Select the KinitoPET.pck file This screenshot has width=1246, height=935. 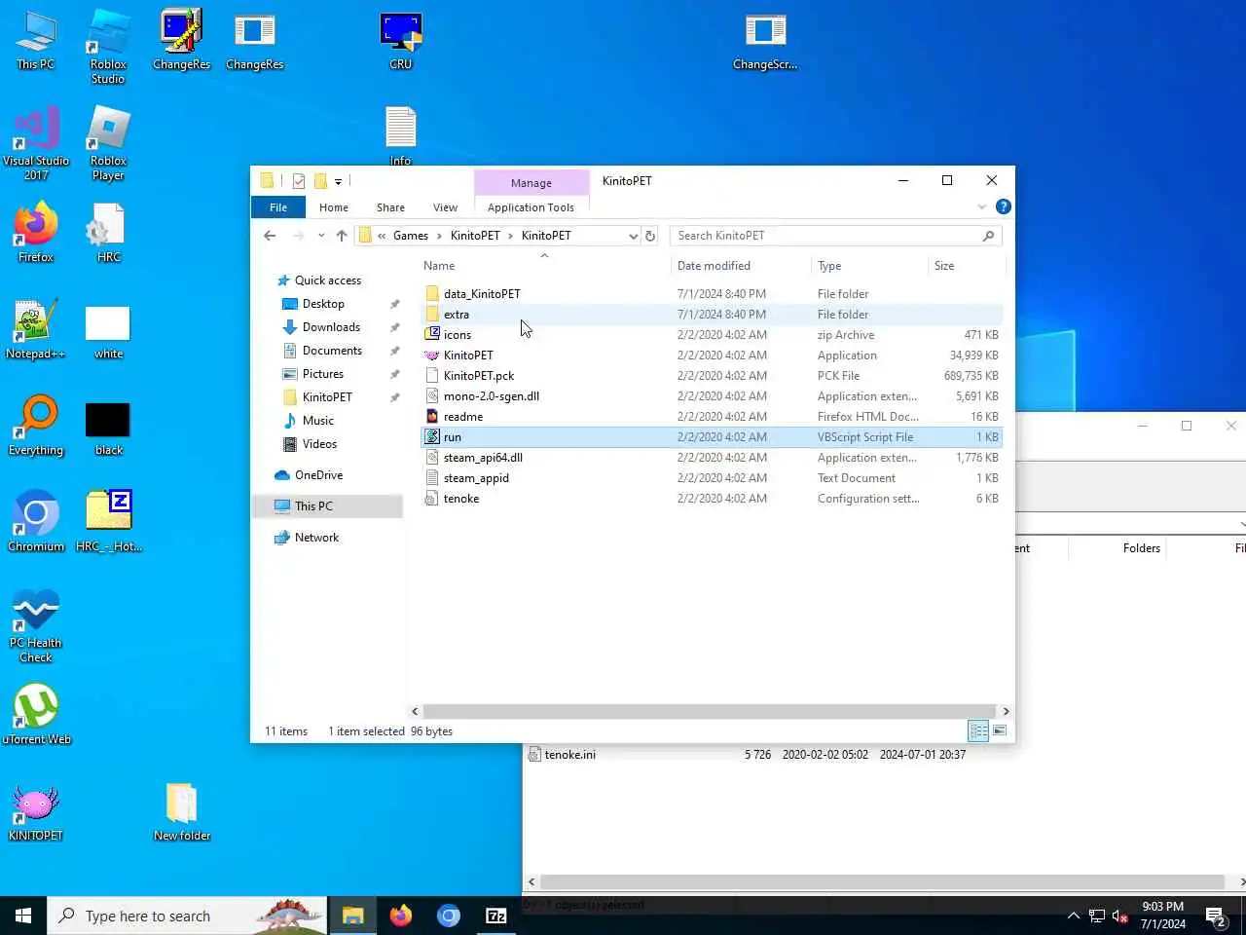pyautogui.click(x=711, y=376)
